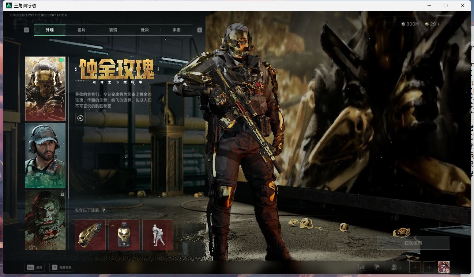Select the 处决 tab
The width and height of the screenshot is (474, 277).
pyautogui.click(x=145, y=30)
